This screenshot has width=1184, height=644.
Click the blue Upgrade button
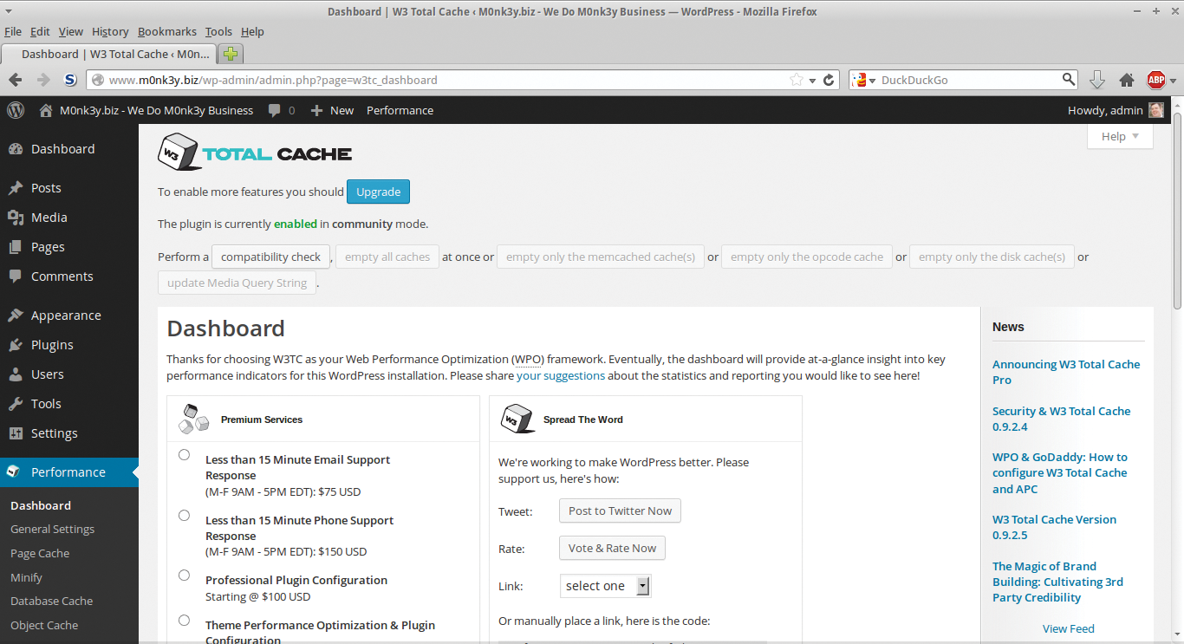(x=379, y=192)
